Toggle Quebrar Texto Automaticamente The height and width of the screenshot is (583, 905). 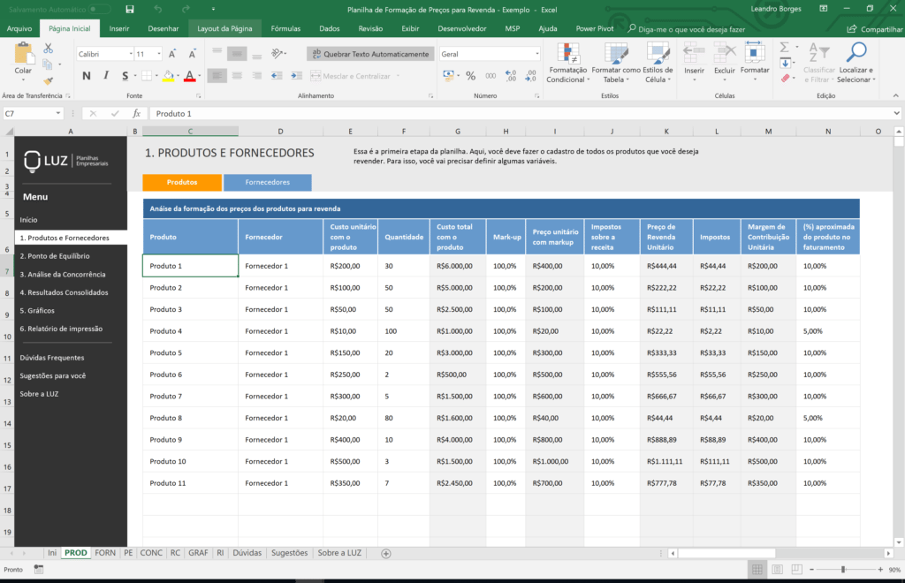point(369,54)
